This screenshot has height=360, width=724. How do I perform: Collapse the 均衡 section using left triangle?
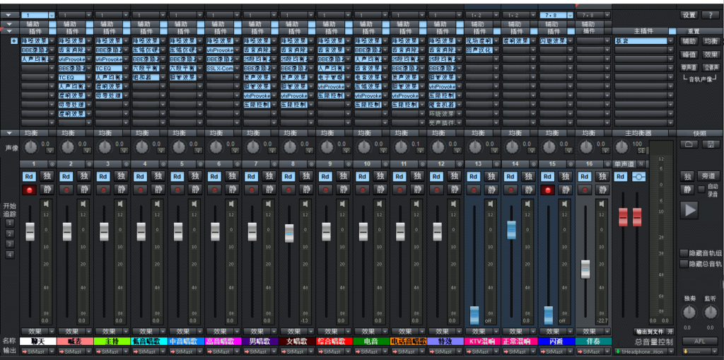pyautogui.click(x=9, y=133)
